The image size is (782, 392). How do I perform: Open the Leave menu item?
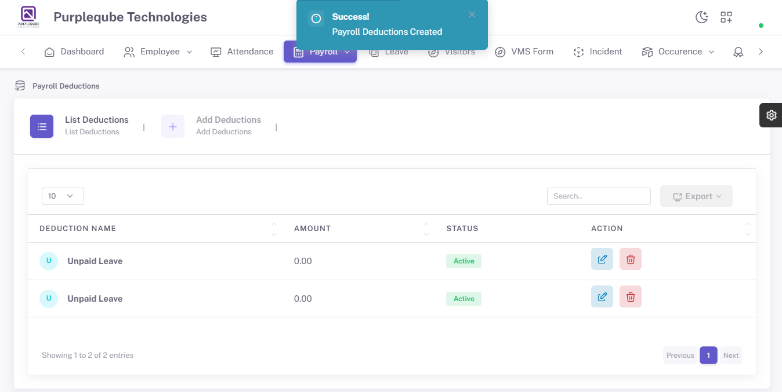pos(389,52)
